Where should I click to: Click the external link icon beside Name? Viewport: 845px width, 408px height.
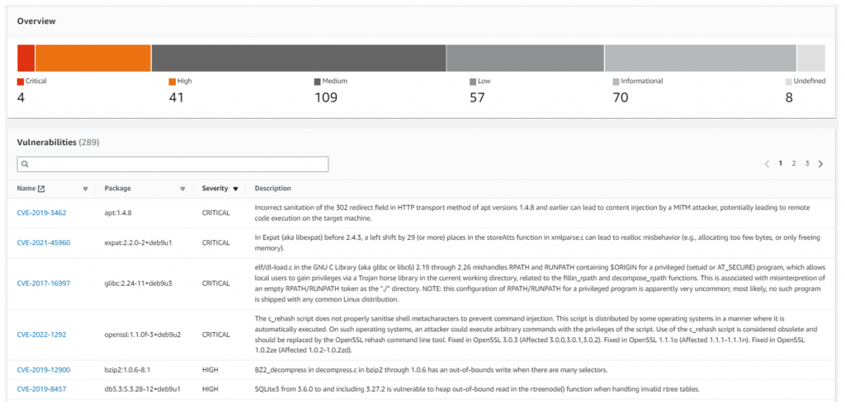pyautogui.click(x=42, y=189)
